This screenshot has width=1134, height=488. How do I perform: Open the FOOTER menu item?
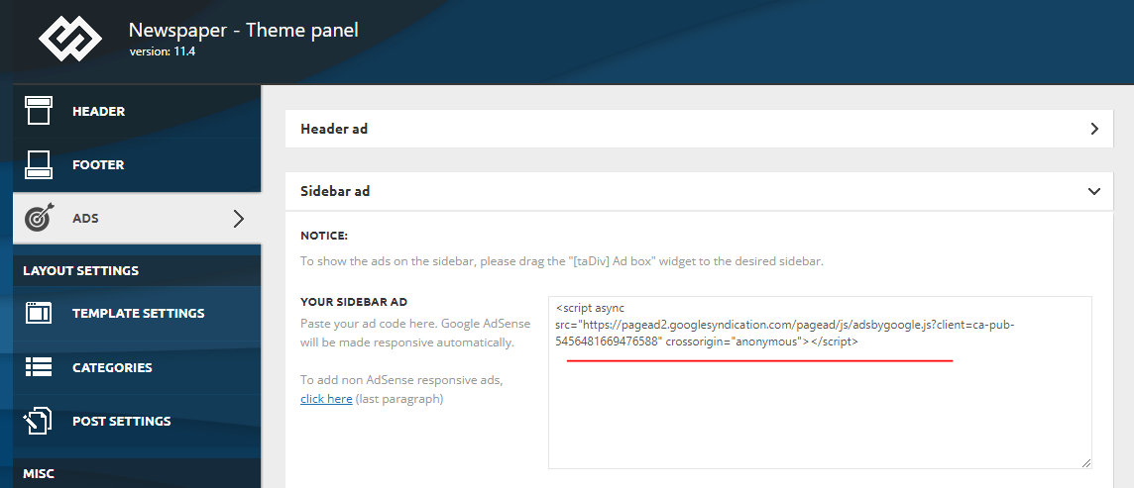(137, 164)
